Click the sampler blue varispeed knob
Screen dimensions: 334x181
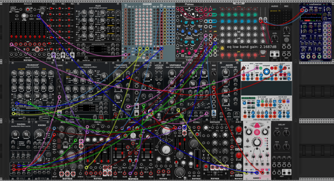click(266, 72)
